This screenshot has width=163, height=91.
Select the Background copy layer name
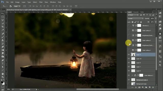pos(141,84)
